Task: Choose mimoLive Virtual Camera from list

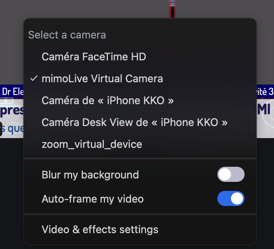Action: coord(102,79)
